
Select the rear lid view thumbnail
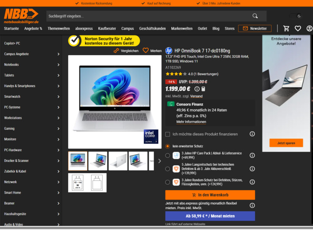118,161
